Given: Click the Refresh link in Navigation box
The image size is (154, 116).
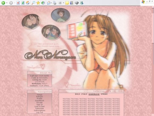Looking at the screenshot, I should click(x=40, y=97).
